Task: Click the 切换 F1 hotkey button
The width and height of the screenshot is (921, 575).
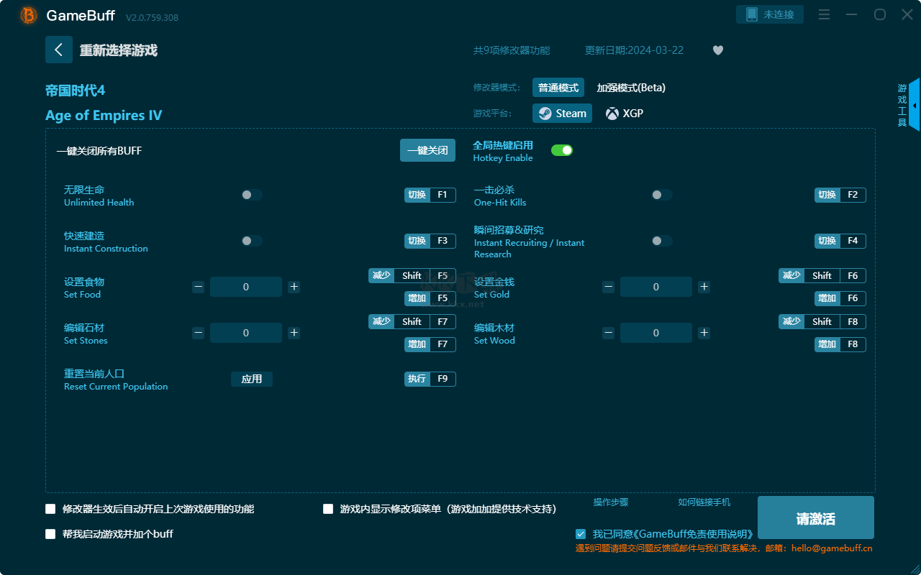Action: tap(430, 195)
